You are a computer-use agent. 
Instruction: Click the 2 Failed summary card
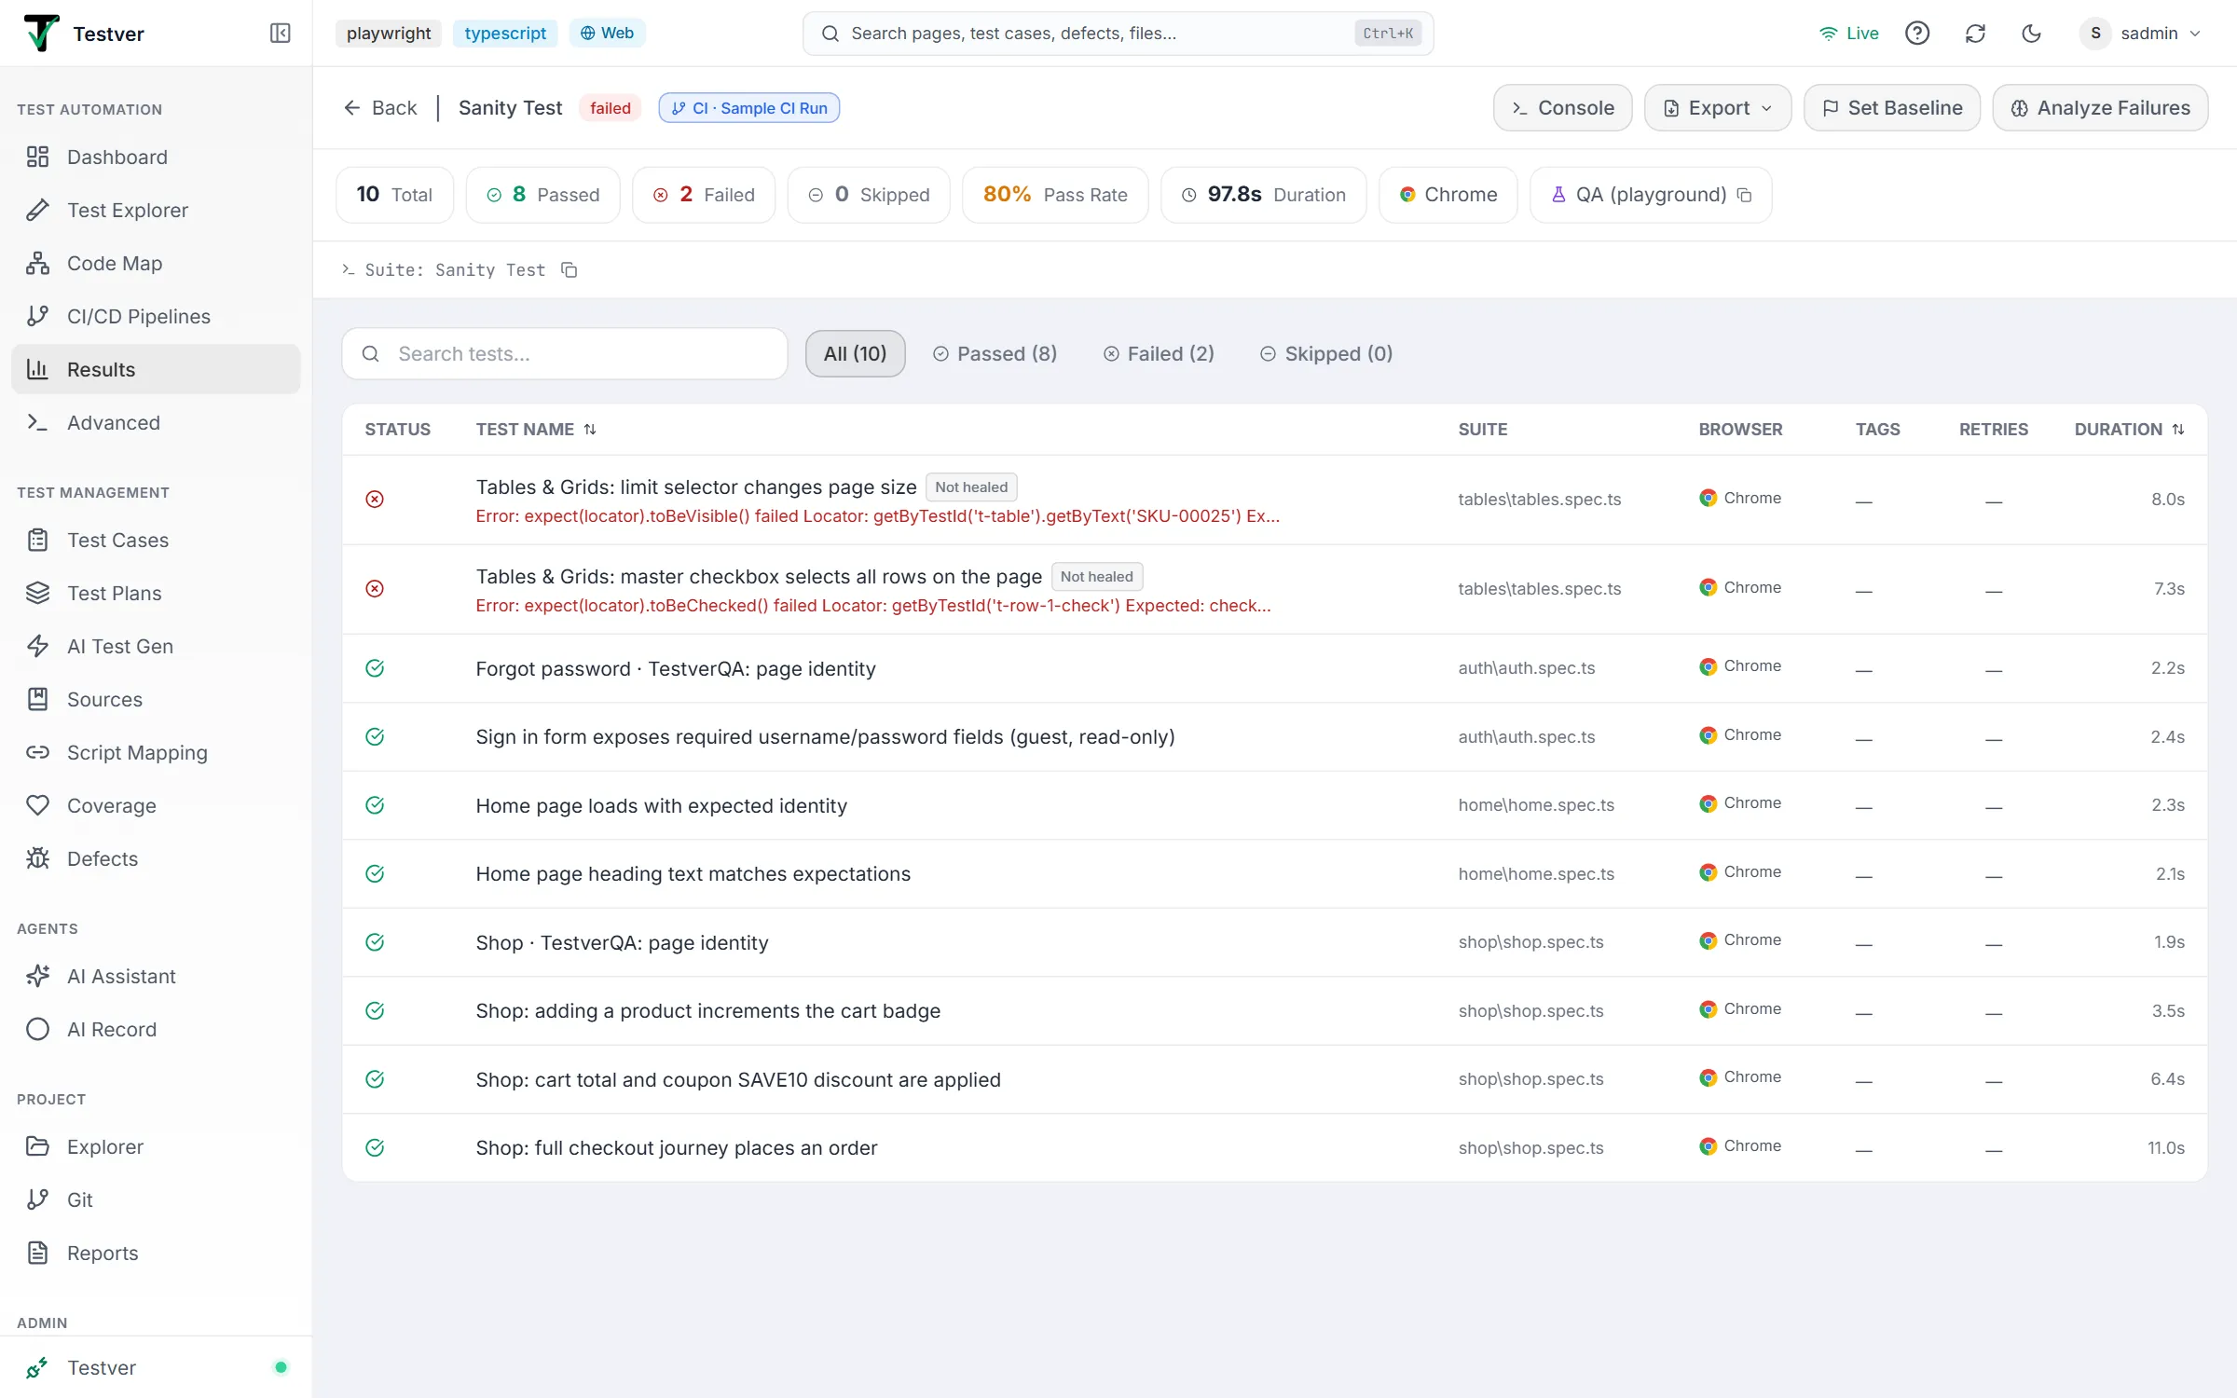(704, 195)
